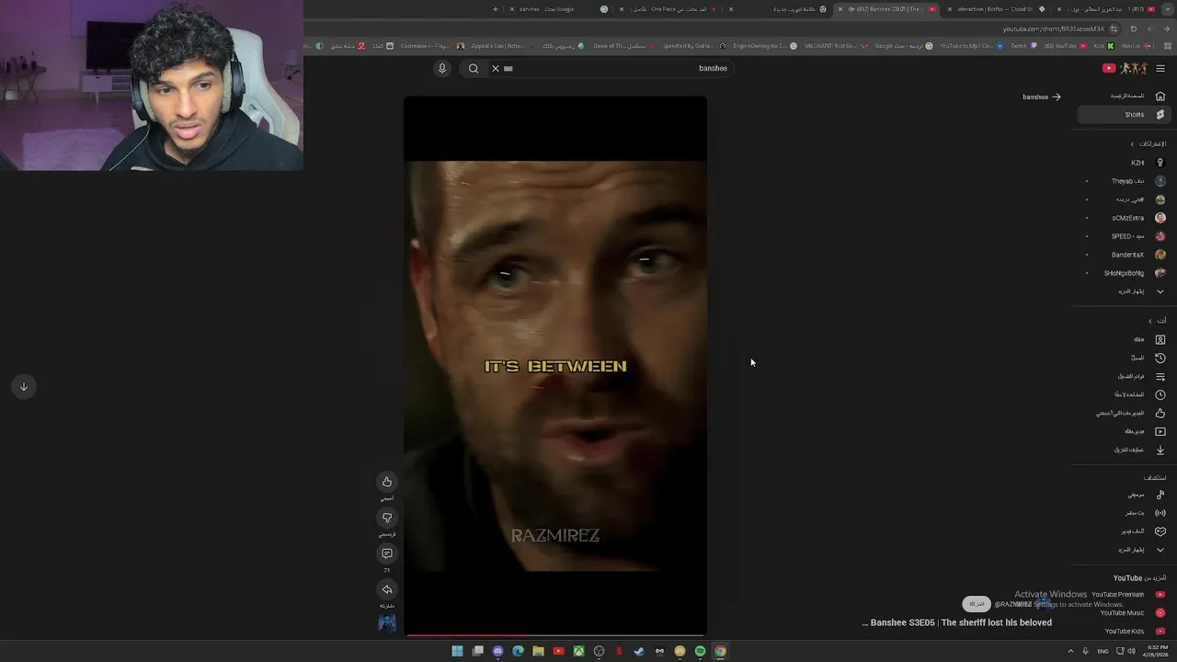
Task: Click the YouTube logo
Action: [x=1125, y=68]
